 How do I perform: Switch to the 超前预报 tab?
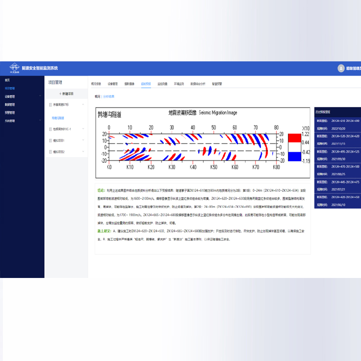146,84
